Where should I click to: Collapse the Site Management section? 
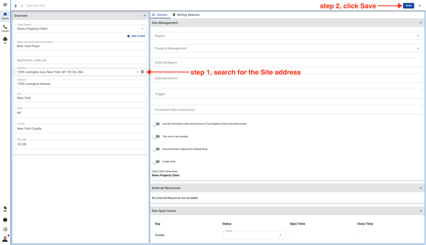click(x=420, y=23)
